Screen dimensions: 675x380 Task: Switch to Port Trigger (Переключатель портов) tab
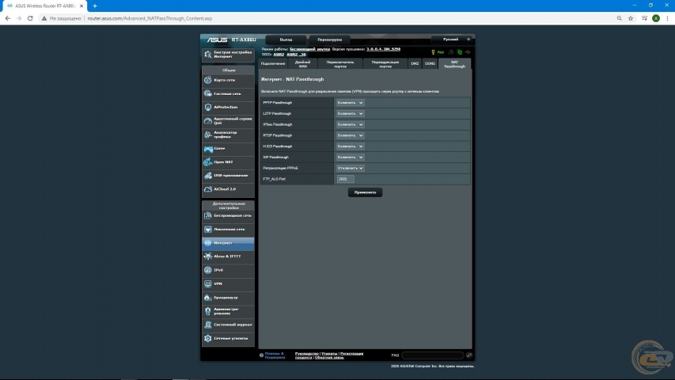[340, 64]
